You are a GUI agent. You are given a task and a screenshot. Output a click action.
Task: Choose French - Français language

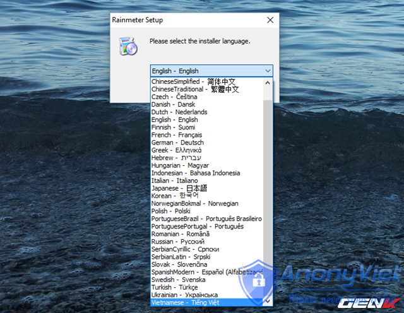click(x=207, y=135)
